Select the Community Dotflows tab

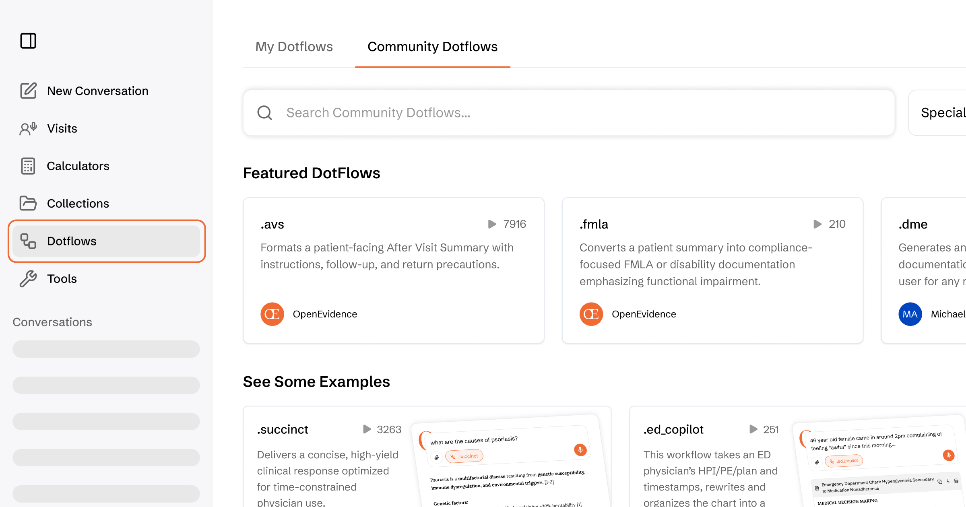pos(432,47)
